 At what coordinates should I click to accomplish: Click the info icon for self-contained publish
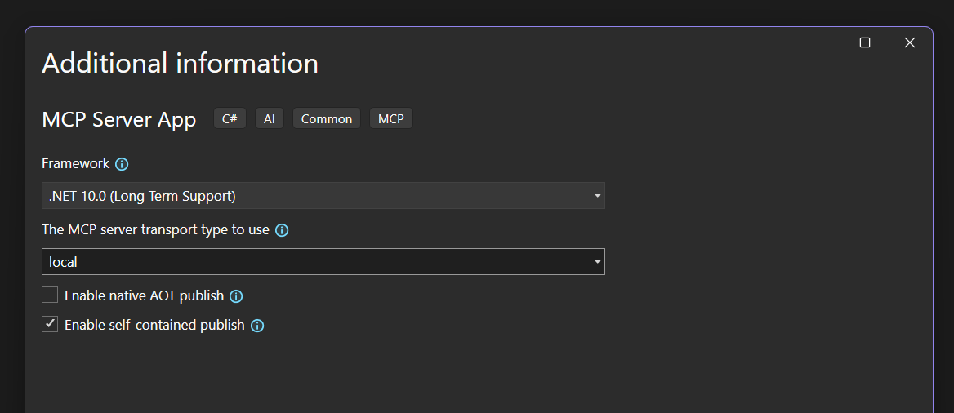pyautogui.click(x=257, y=326)
